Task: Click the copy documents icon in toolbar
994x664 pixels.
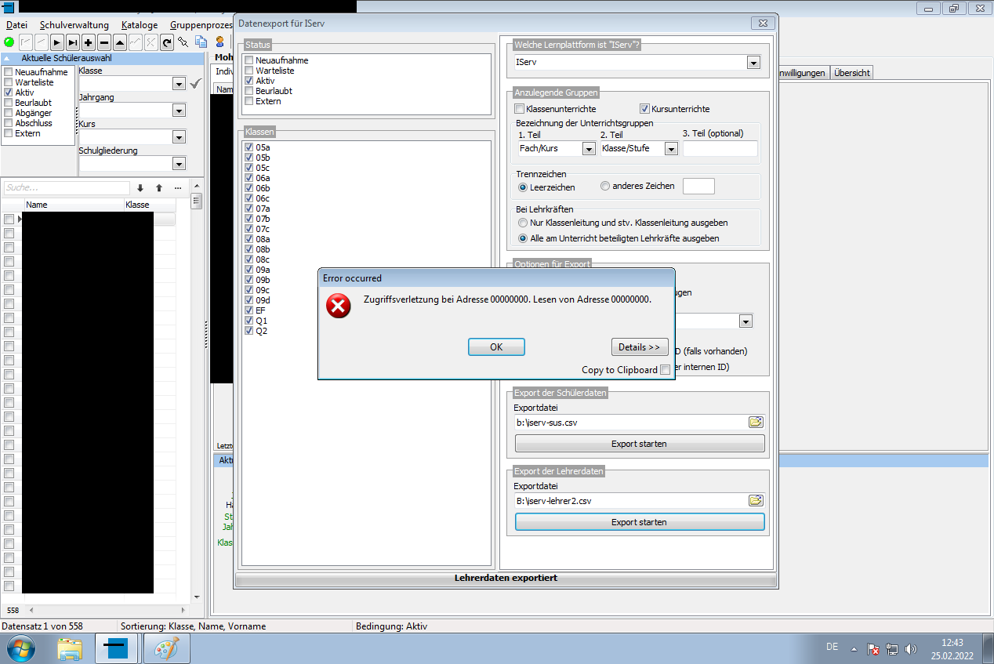Action: (201, 42)
